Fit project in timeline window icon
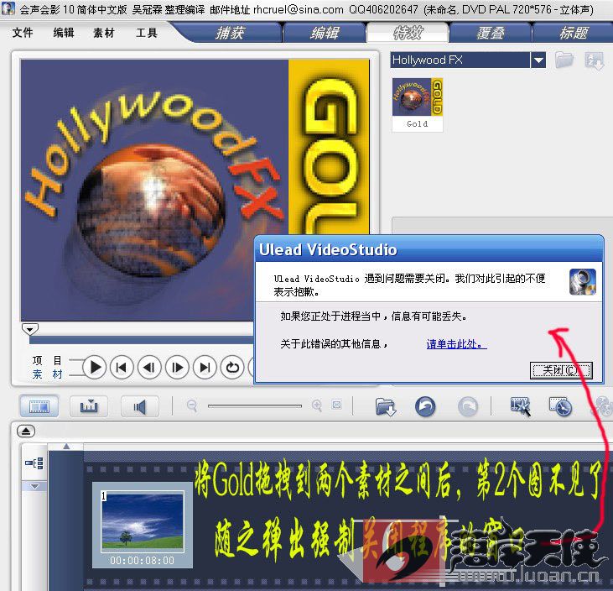Screen dimensions: 613x591 (336, 405)
